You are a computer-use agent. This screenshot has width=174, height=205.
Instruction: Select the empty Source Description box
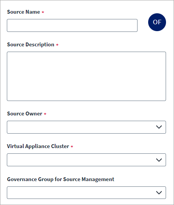86,76
